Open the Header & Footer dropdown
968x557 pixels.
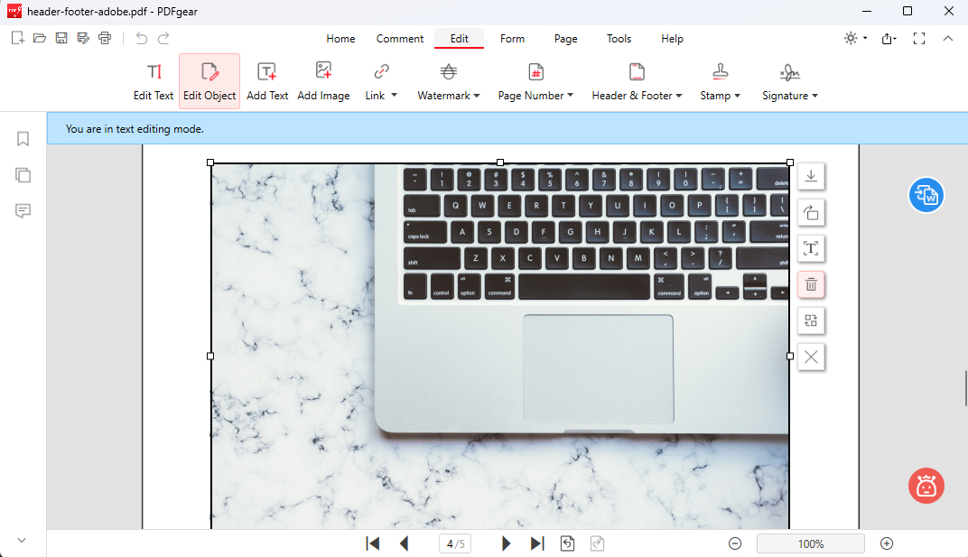637,81
